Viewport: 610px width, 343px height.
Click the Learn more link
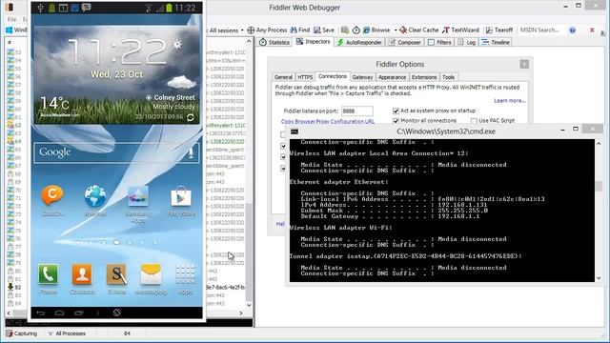pos(510,101)
